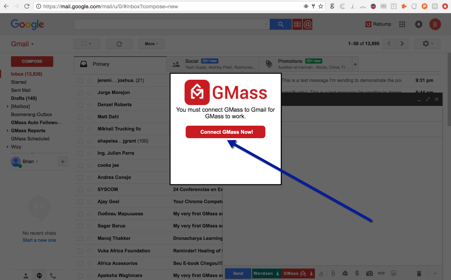The height and width of the screenshot is (280, 451).
Task: Click the send money dollar icon
Action: coord(357,273)
